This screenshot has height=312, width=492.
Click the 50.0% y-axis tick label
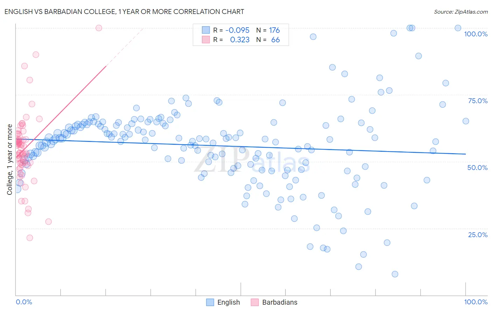(477, 168)
